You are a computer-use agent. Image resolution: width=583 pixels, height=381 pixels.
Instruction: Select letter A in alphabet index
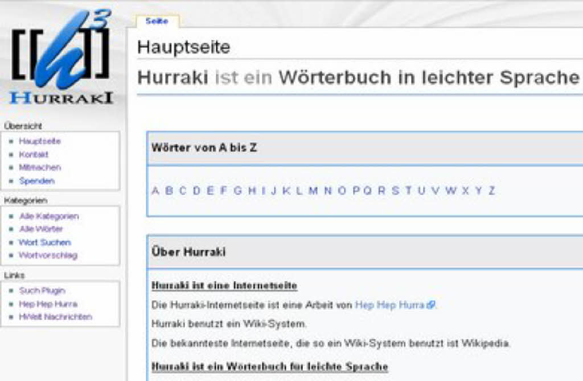tap(155, 191)
